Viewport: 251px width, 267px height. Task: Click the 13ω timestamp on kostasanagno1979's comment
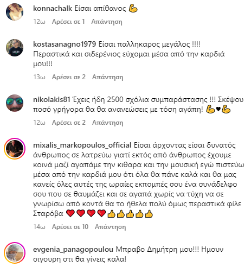coord(39,77)
